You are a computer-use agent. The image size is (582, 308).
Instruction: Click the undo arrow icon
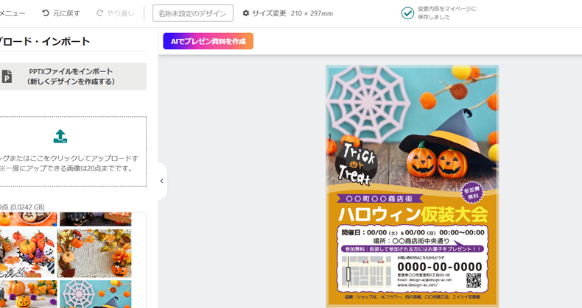pos(46,13)
